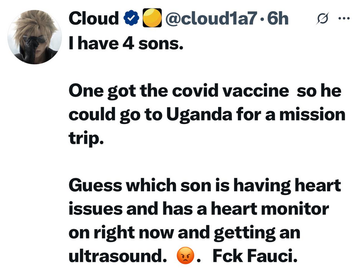Click the display name "Cloud"
This screenshot has width=359, height=274.
click(x=94, y=18)
